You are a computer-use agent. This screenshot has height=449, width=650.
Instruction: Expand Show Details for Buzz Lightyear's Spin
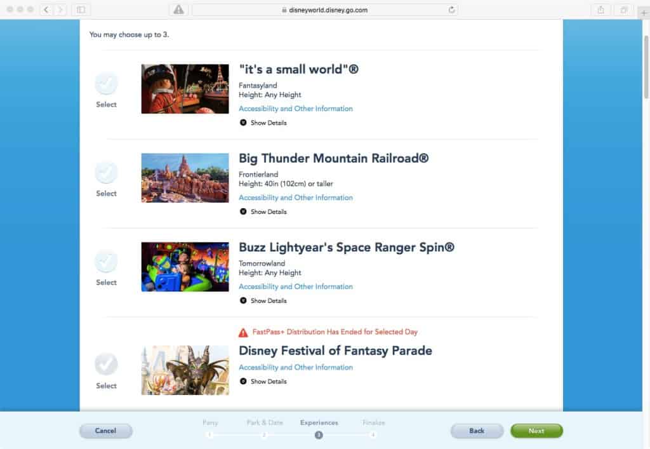tap(263, 300)
